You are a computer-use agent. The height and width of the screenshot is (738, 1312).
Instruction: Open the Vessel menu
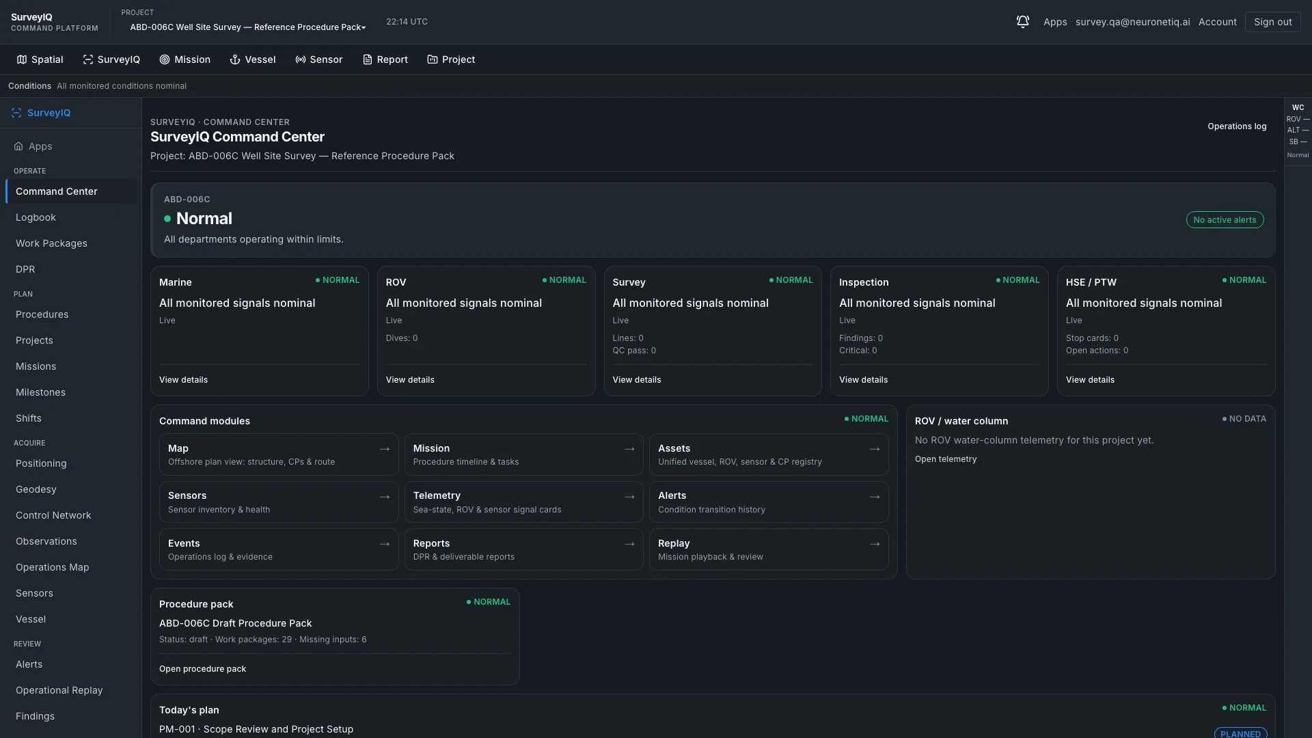(253, 59)
